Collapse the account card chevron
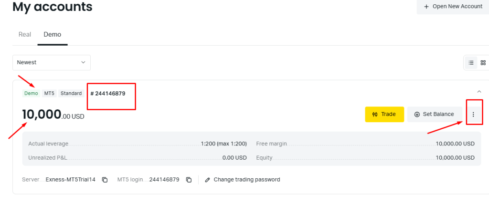This screenshot has width=489, height=202. (479, 91)
